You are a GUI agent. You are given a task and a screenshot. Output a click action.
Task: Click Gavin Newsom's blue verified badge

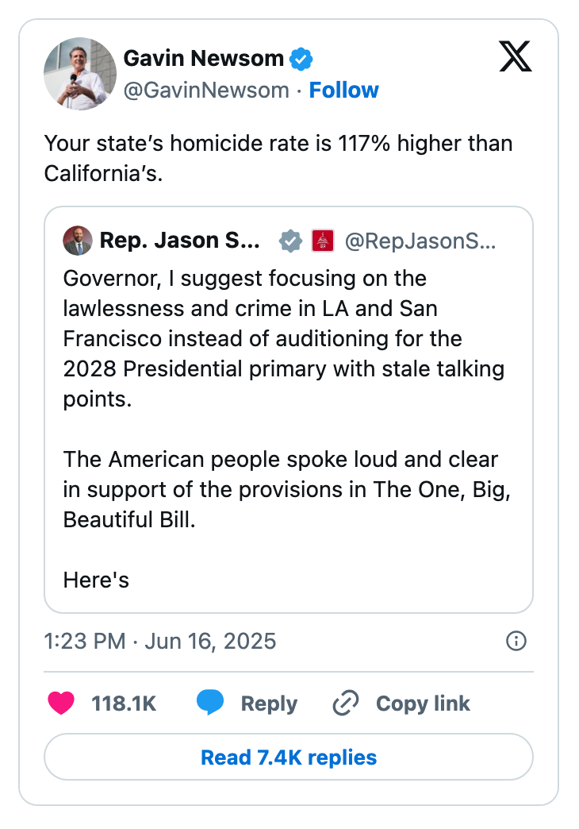coord(300,58)
